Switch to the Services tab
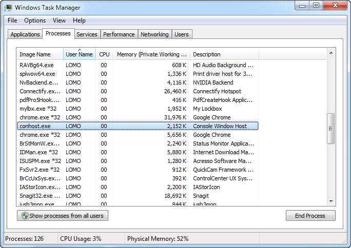 (x=87, y=34)
